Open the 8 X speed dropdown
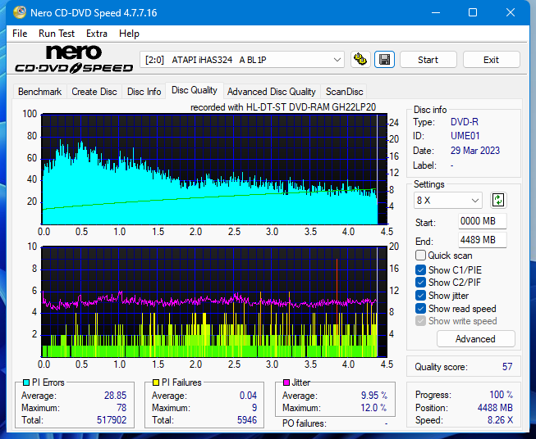The width and height of the screenshot is (536, 439). pos(448,200)
